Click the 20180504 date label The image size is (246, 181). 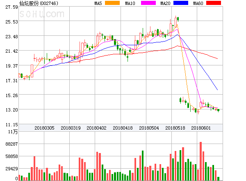(x=149, y=128)
